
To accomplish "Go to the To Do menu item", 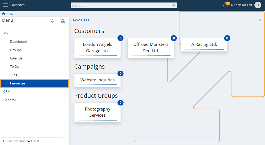I will (x=15, y=67).
